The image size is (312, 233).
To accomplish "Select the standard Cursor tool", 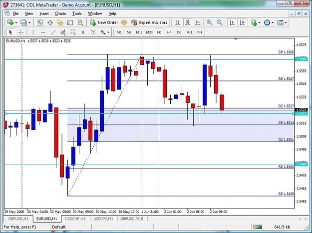I will (10, 32).
